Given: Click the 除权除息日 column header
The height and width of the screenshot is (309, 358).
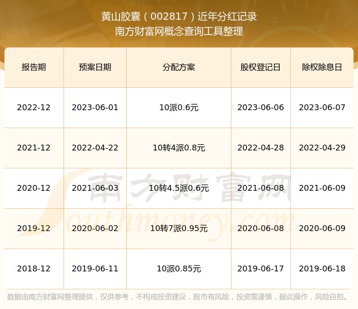Looking at the screenshot, I should click(x=322, y=67).
